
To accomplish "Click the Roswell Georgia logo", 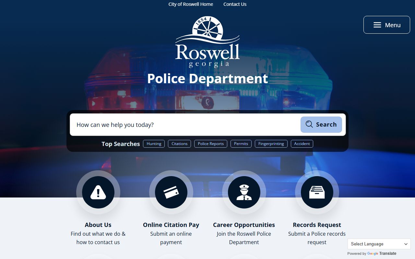I will [207, 42].
